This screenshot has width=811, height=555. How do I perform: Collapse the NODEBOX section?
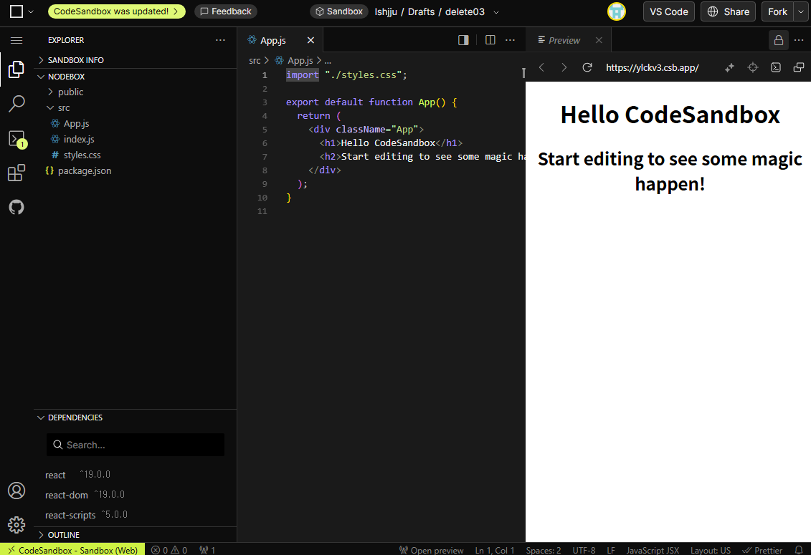click(x=66, y=77)
